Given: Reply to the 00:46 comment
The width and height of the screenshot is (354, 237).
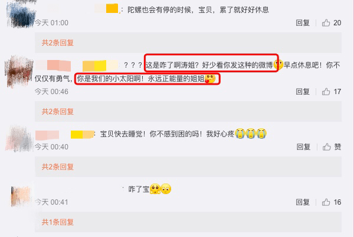Looking at the screenshot, I should 303,92.
